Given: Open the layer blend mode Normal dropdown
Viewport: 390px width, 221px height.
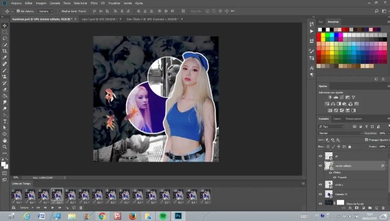Looking at the screenshot, I should (x=341, y=133).
